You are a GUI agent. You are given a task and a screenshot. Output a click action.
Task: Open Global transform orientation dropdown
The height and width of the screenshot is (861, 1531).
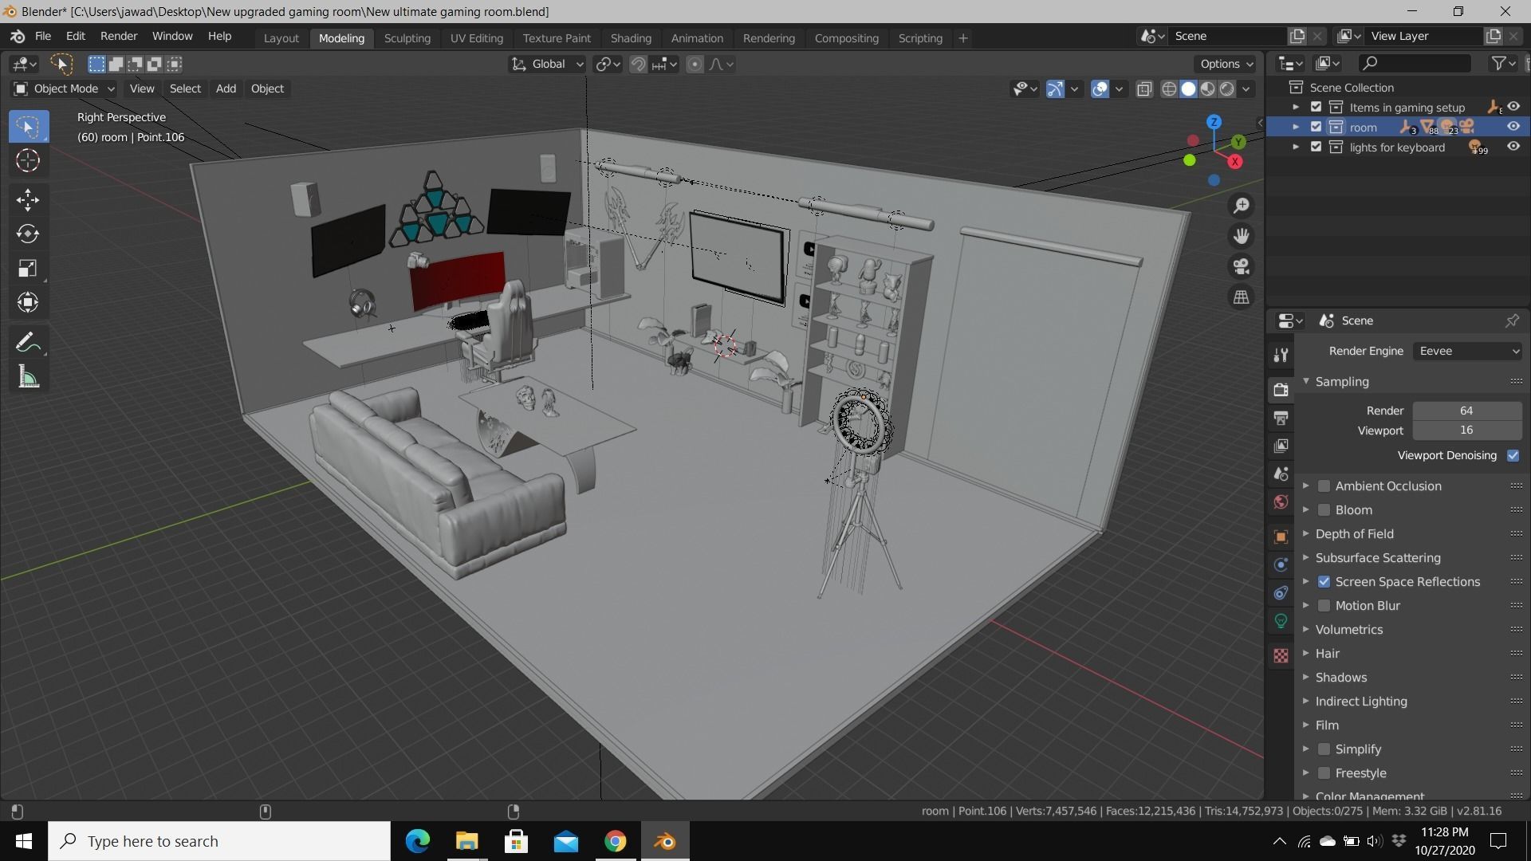[x=547, y=64]
